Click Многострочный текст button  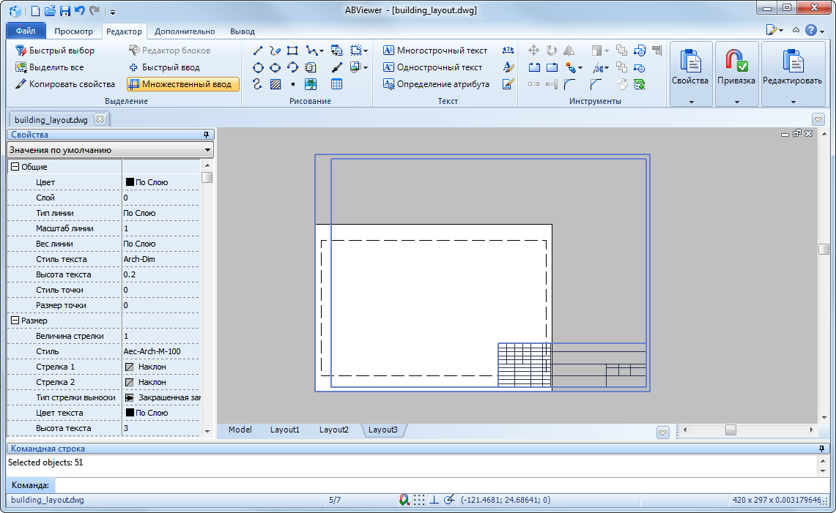[435, 50]
